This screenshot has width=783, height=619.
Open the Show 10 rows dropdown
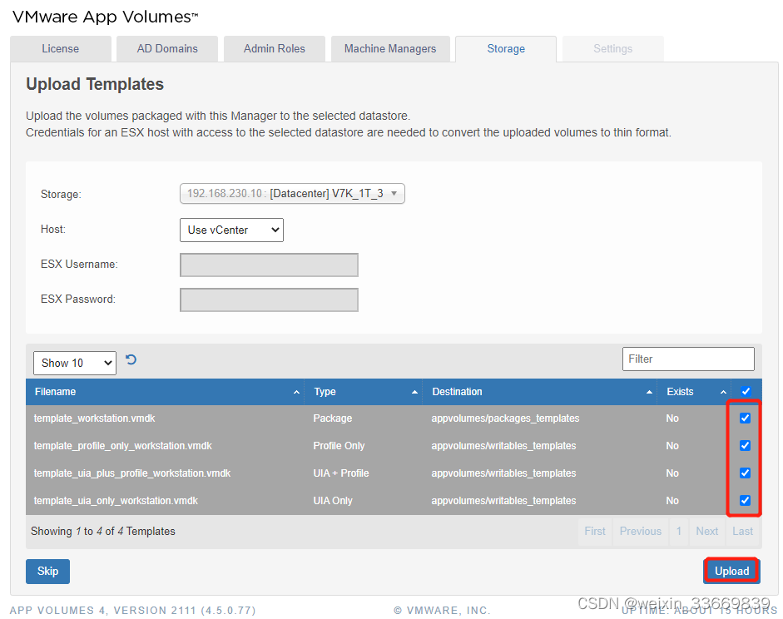tap(75, 363)
